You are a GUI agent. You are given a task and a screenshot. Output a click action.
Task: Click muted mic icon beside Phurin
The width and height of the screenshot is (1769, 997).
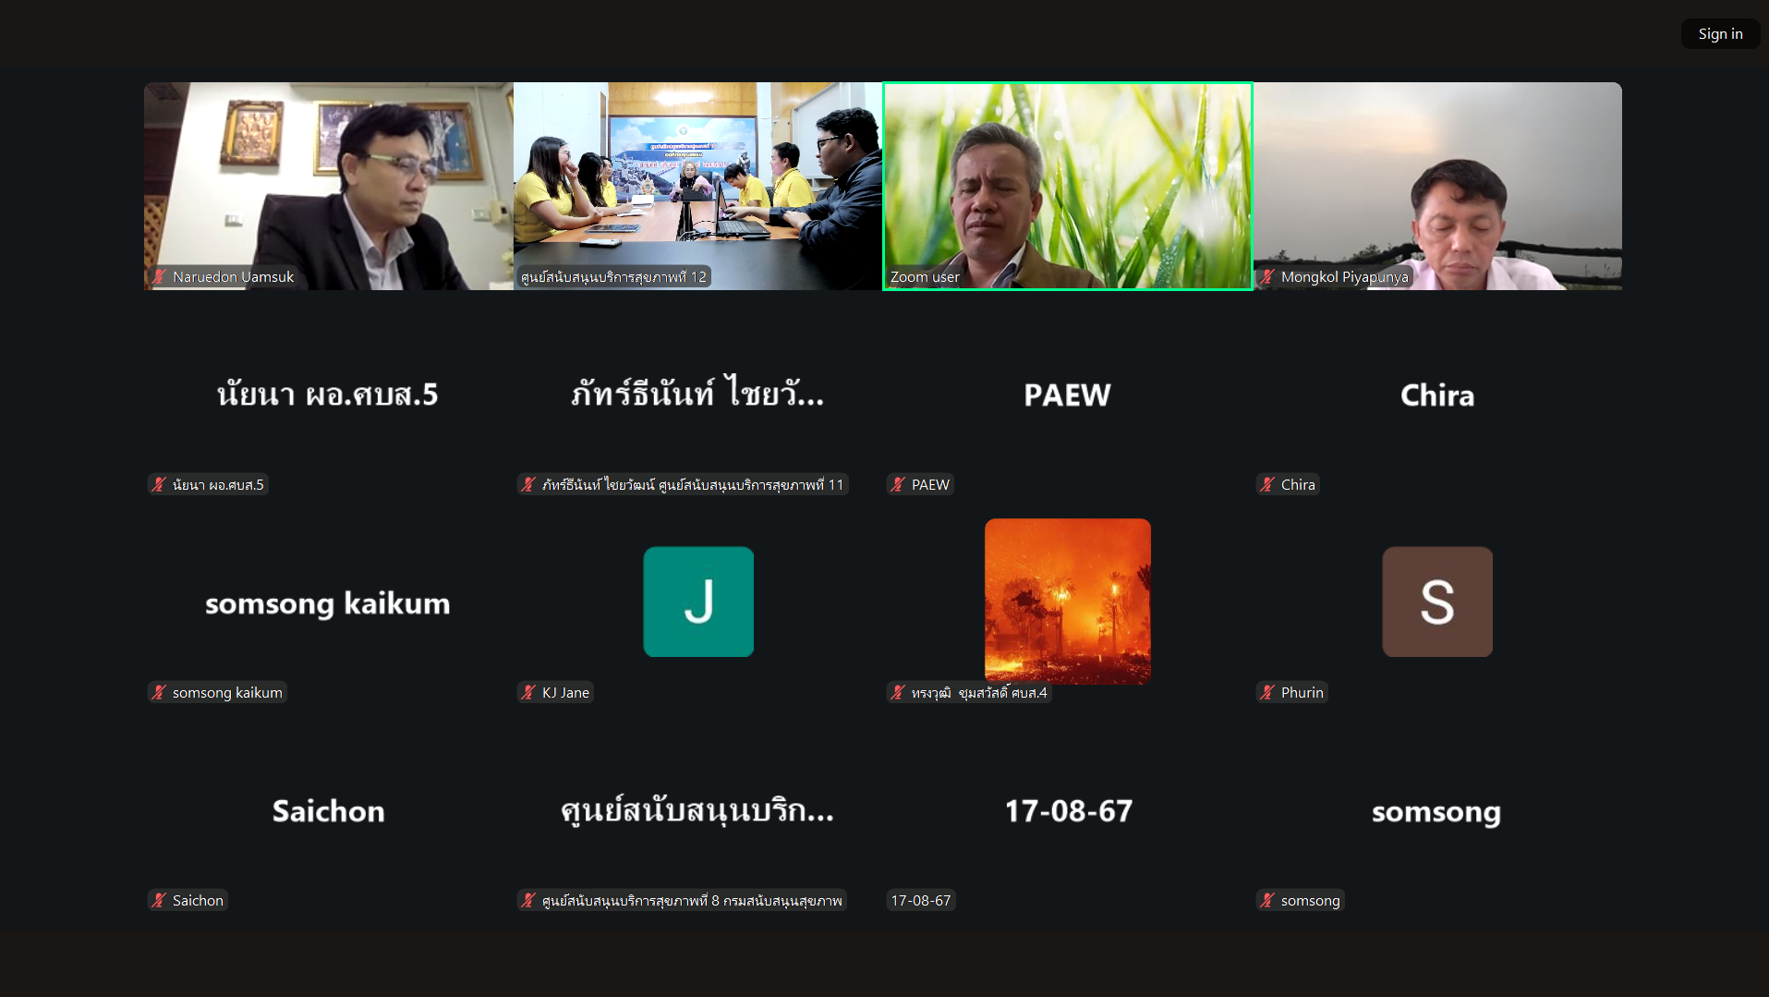(x=1267, y=692)
